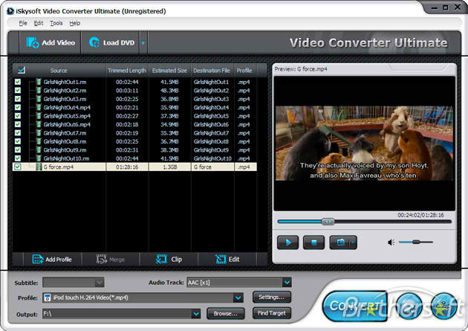This screenshot has height=331, width=468.
Task: Uncheck the GirlsNightOut4.mp4 checkbox
Action: click(18, 107)
